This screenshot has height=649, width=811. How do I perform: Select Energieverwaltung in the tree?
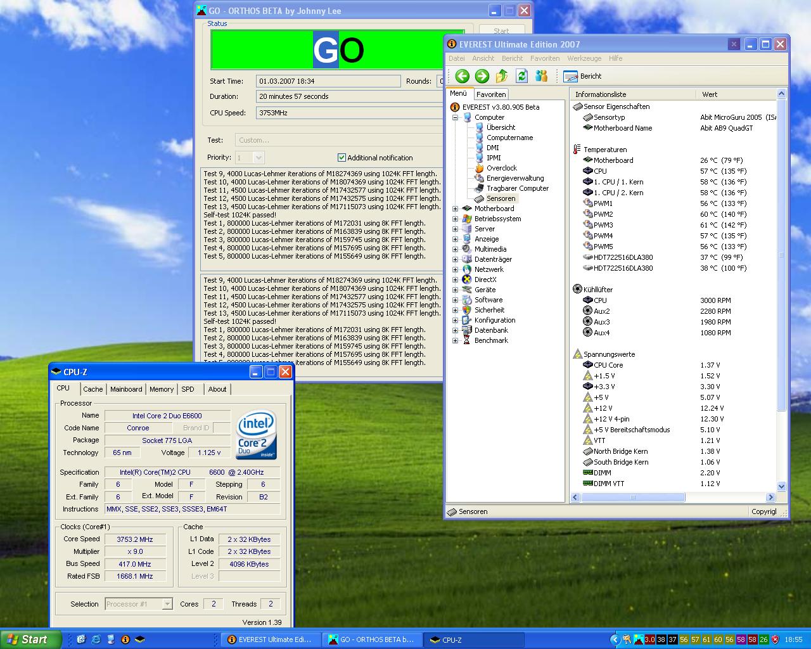point(514,178)
